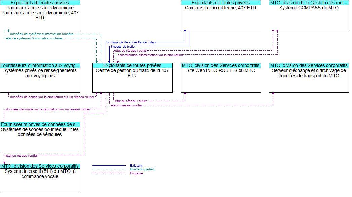Click Fournisseurs d'information aux voyageurs header
352x197 pixels.
click(40, 65)
